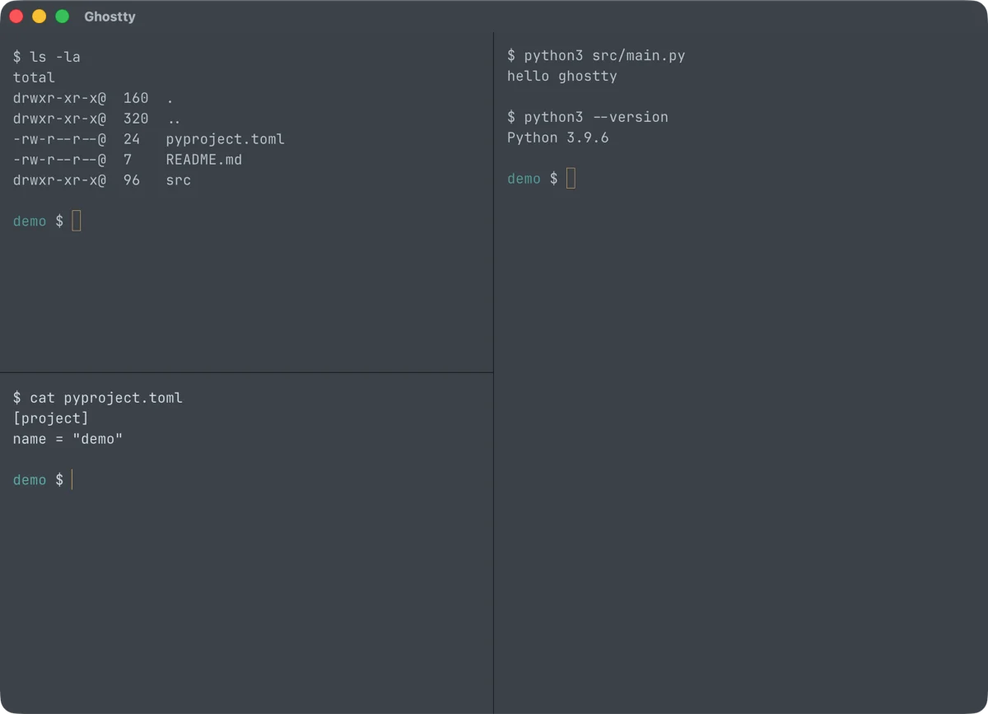The width and height of the screenshot is (988, 714).
Task: Click the Ghostty window title
Action: pyautogui.click(x=110, y=16)
